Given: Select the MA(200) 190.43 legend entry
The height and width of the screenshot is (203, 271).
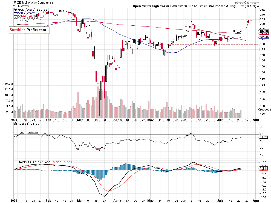Looking at the screenshot, I should pos(27,16).
